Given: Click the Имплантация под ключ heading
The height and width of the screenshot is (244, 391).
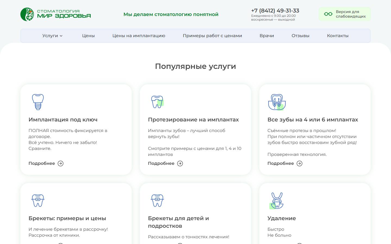Looking at the screenshot, I should [x=63, y=120].
